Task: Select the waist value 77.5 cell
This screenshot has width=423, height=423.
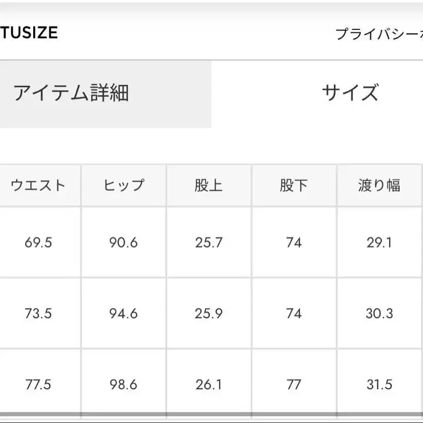Action: 38,385
